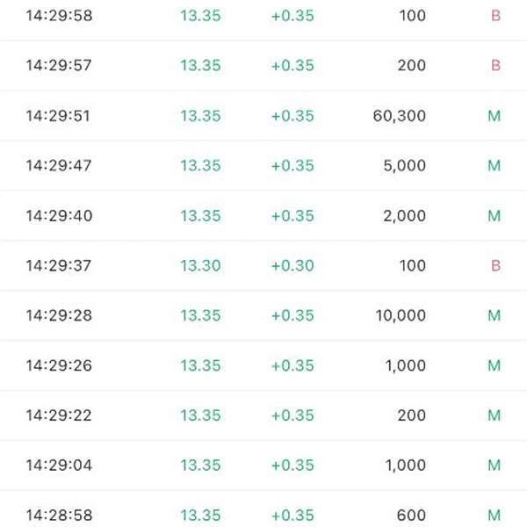This screenshot has height=527, width=527.
Task: Open the 14:29:40 trade record
Action: tap(59, 216)
